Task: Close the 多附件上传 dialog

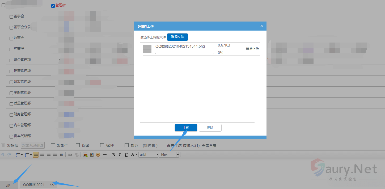Action: click(261, 26)
